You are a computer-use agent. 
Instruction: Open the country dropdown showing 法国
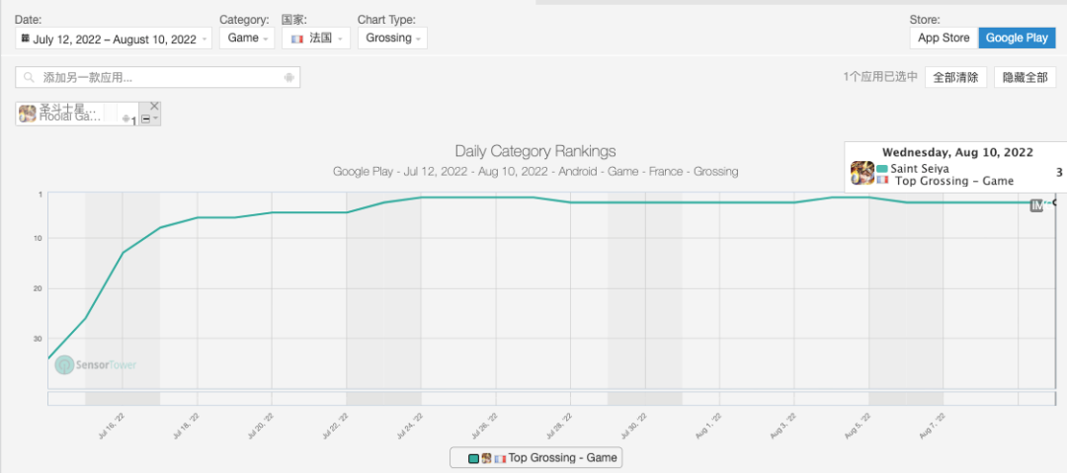pyautogui.click(x=316, y=39)
